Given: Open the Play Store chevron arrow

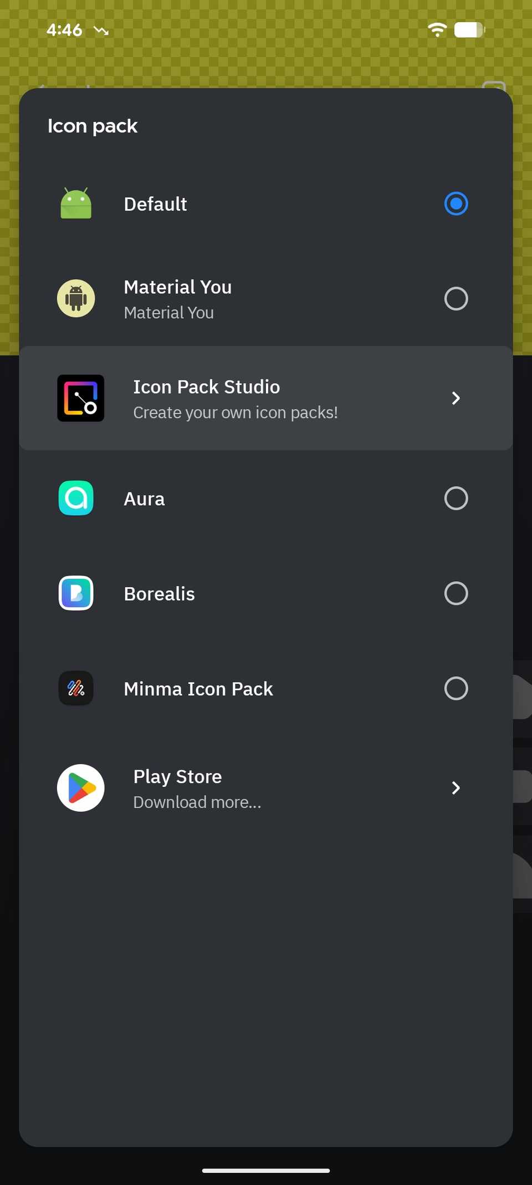Looking at the screenshot, I should point(456,788).
